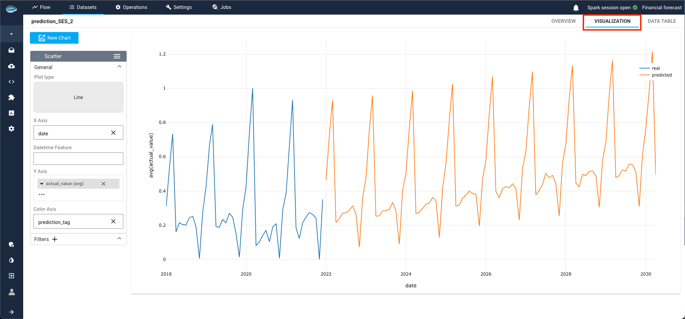Clear the prediction_tag Color Axis value
Image resolution: width=685 pixels, height=319 pixels.
click(x=113, y=221)
